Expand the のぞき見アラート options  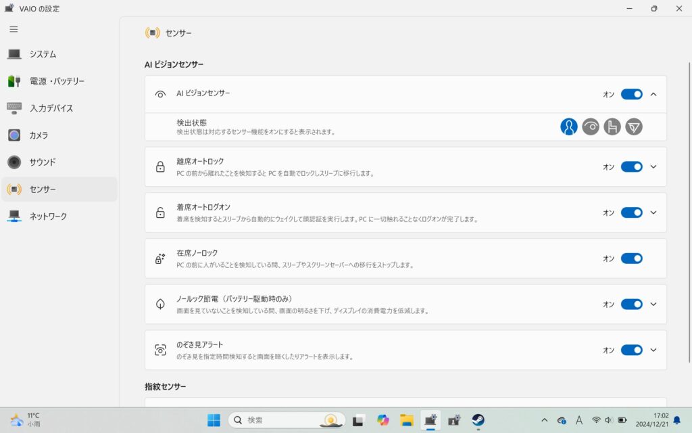pos(653,350)
